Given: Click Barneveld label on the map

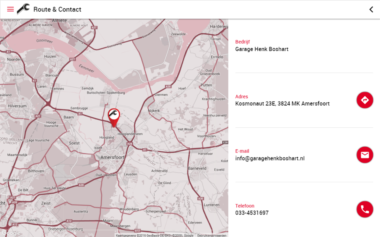Looking at the screenshot, I should coord(197,168).
